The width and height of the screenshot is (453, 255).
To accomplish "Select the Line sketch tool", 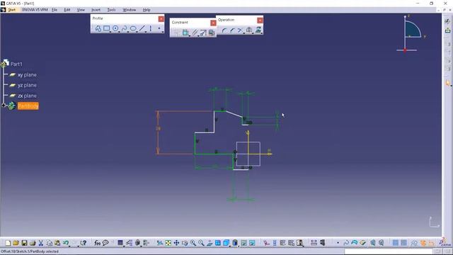I will click(x=142, y=28).
